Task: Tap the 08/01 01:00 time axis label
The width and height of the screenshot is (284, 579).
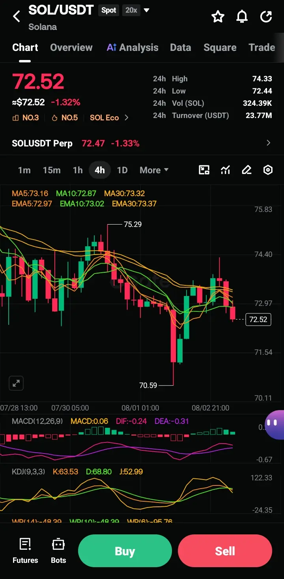Action: coord(140,408)
